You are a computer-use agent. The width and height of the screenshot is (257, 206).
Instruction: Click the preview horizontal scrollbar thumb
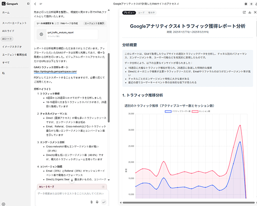coord(188,203)
